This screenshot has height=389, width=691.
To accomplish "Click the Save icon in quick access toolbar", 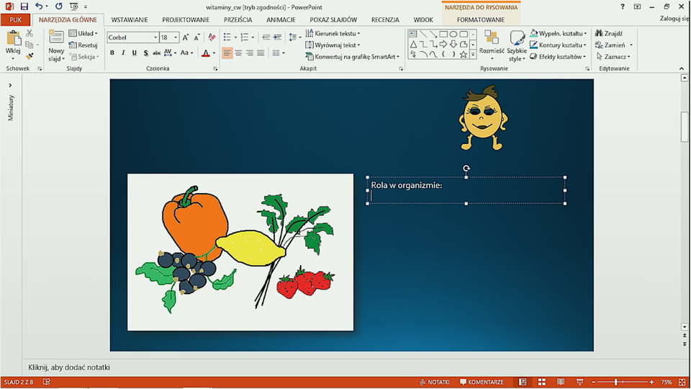I will (24, 6).
